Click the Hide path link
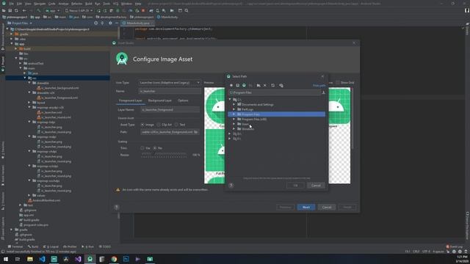 tap(319, 86)
